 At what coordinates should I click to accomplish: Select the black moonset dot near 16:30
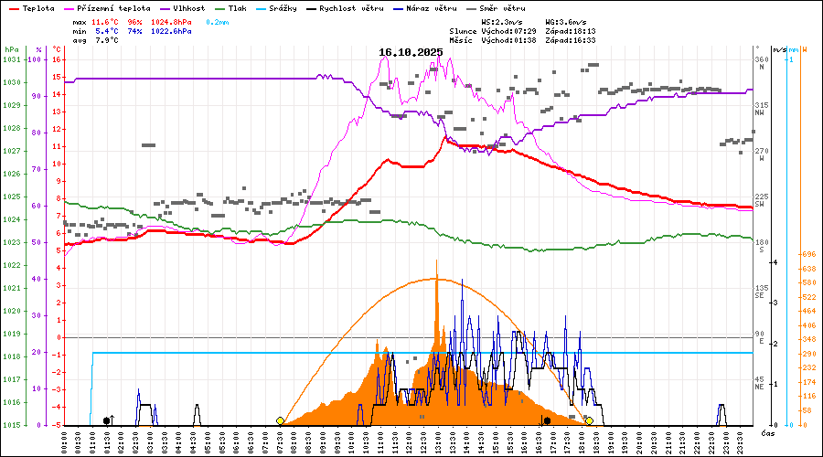pos(547,420)
